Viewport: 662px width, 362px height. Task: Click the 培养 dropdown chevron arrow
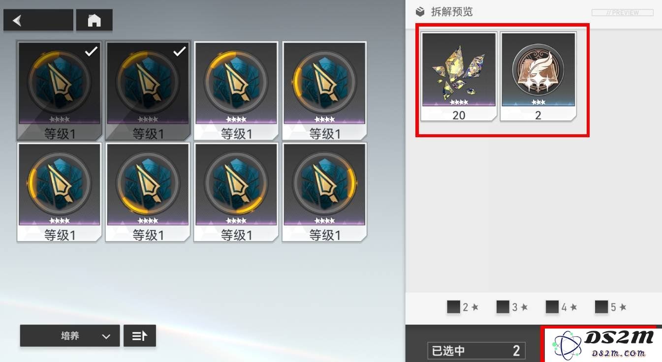106,336
